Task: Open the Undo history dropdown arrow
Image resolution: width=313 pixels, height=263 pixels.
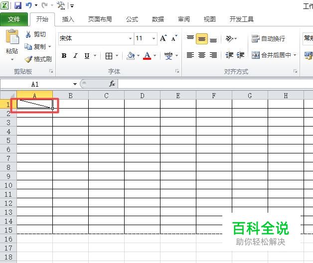Action: pos(36,5)
